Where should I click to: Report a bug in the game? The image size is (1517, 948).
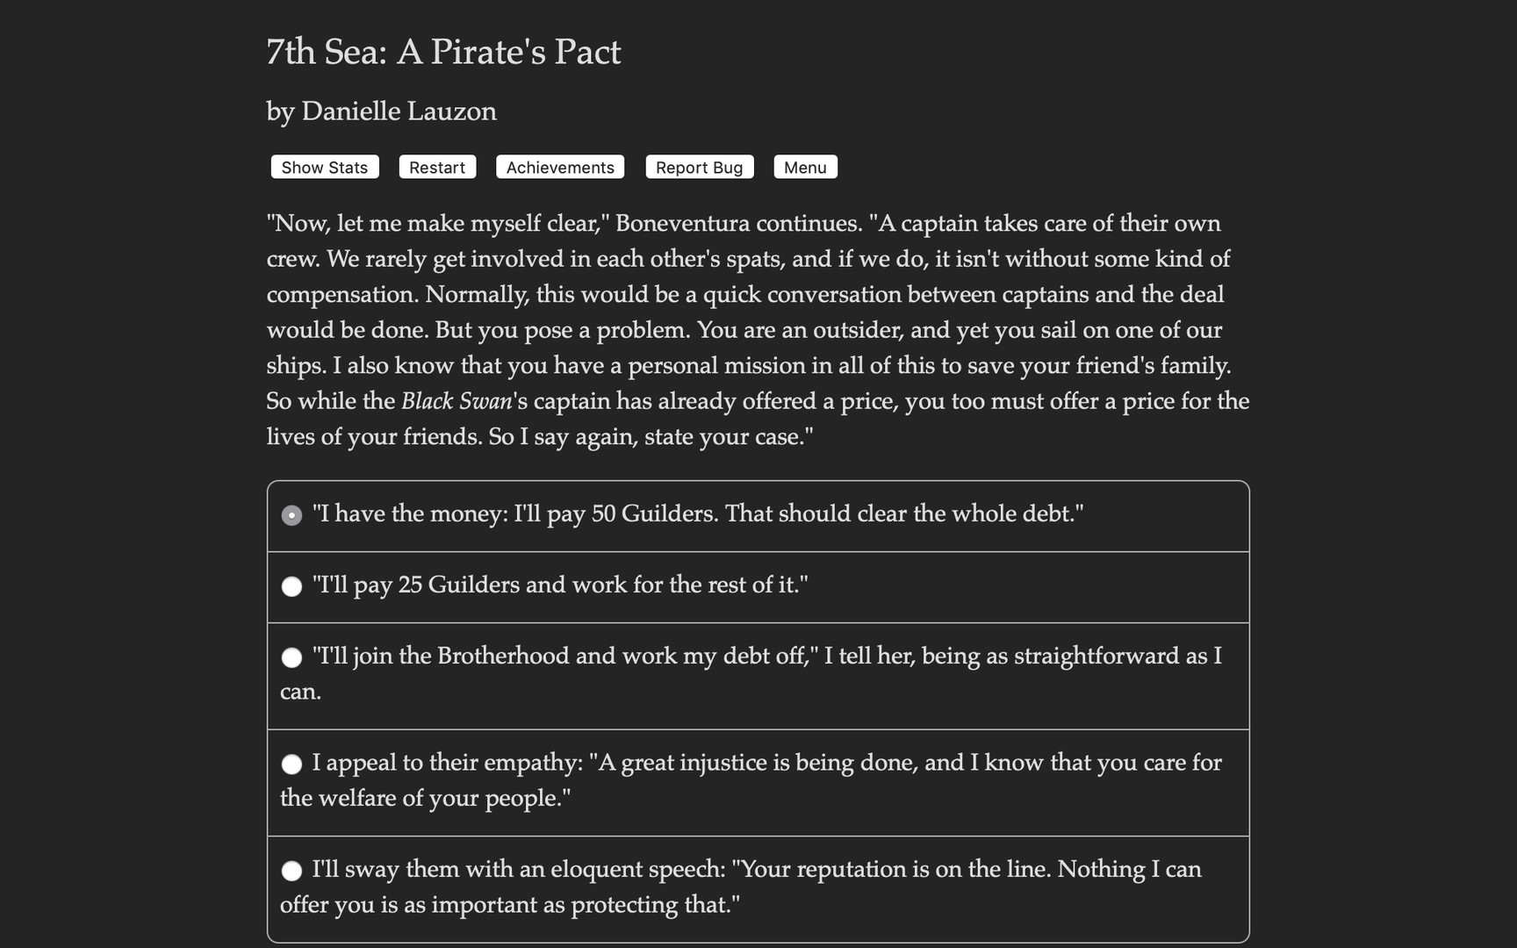pos(699,167)
